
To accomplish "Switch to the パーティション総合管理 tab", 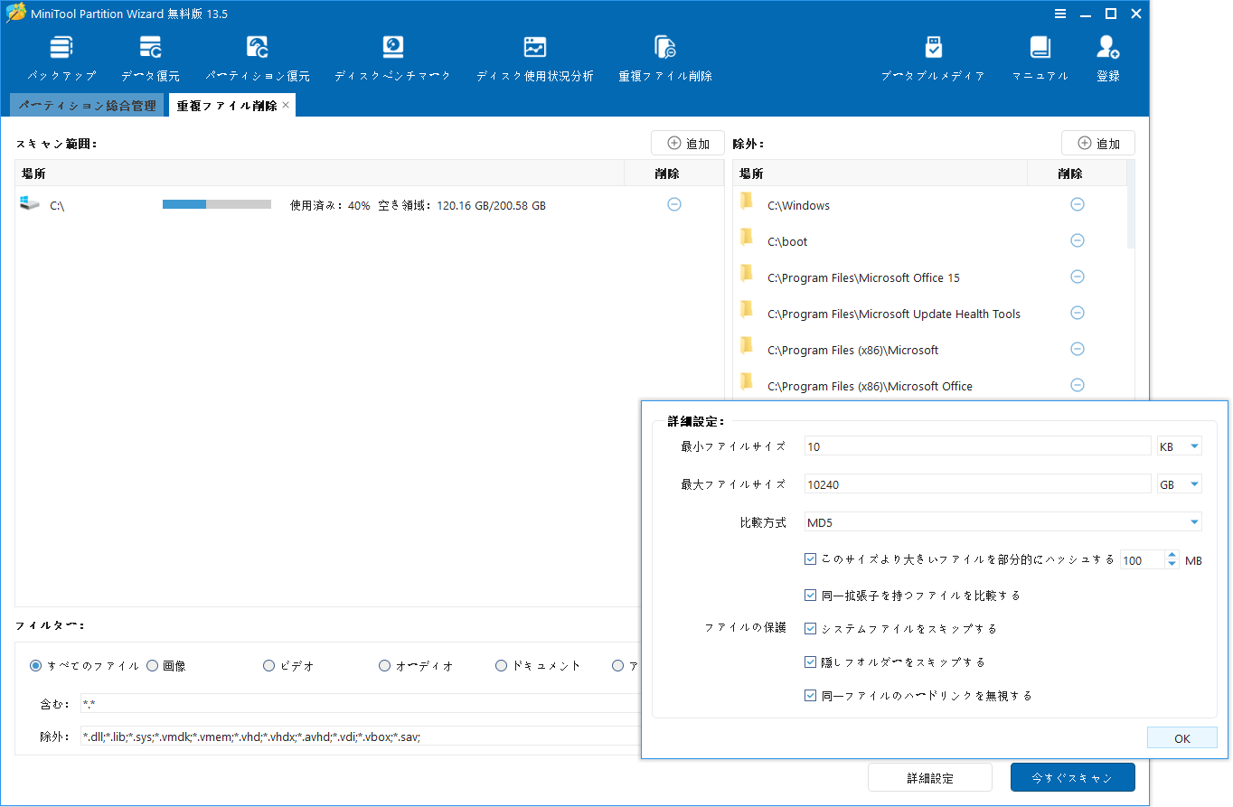I will tap(87, 105).
